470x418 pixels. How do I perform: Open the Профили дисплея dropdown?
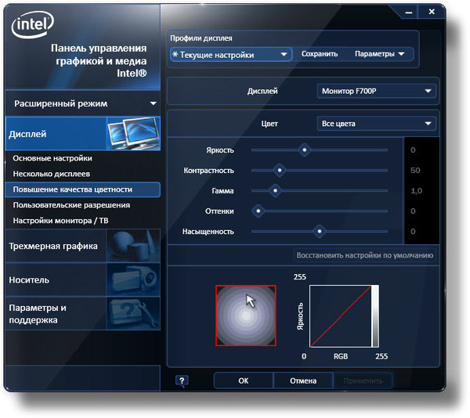click(231, 55)
